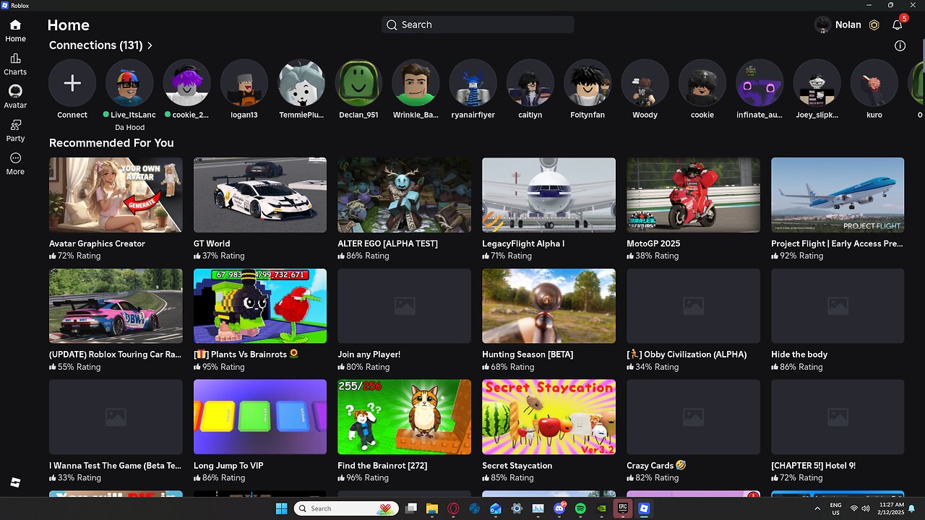Open the kuro friend avatar
The height and width of the screenshot is (520, 925).
coord(874,83)
